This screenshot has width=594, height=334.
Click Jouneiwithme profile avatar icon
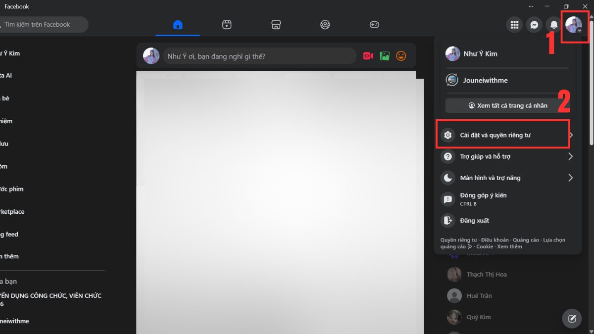pyautogui.click(x=452, y=80)
